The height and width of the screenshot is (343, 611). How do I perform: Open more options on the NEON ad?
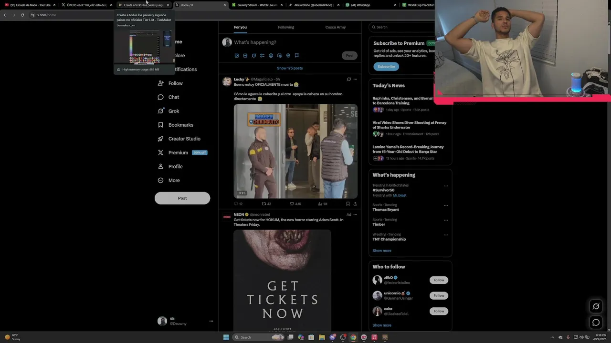(x=355, y=214)
